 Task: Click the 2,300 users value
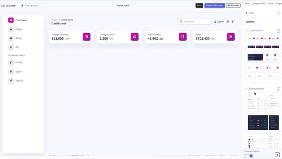[104, 38]
